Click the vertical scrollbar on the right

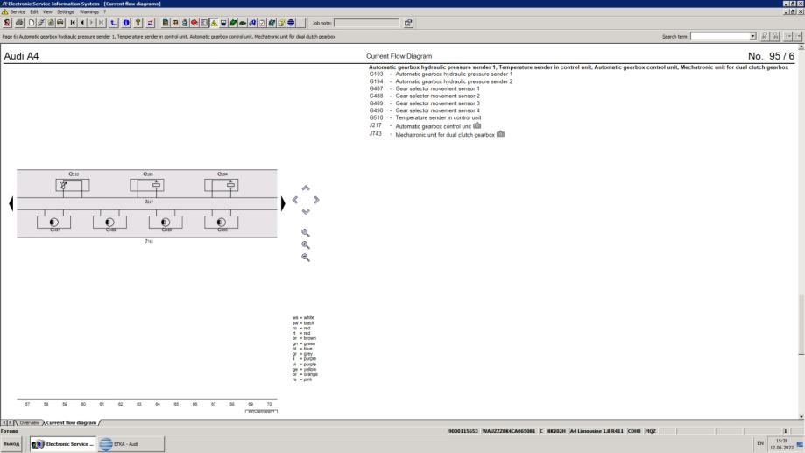point(801,324)
